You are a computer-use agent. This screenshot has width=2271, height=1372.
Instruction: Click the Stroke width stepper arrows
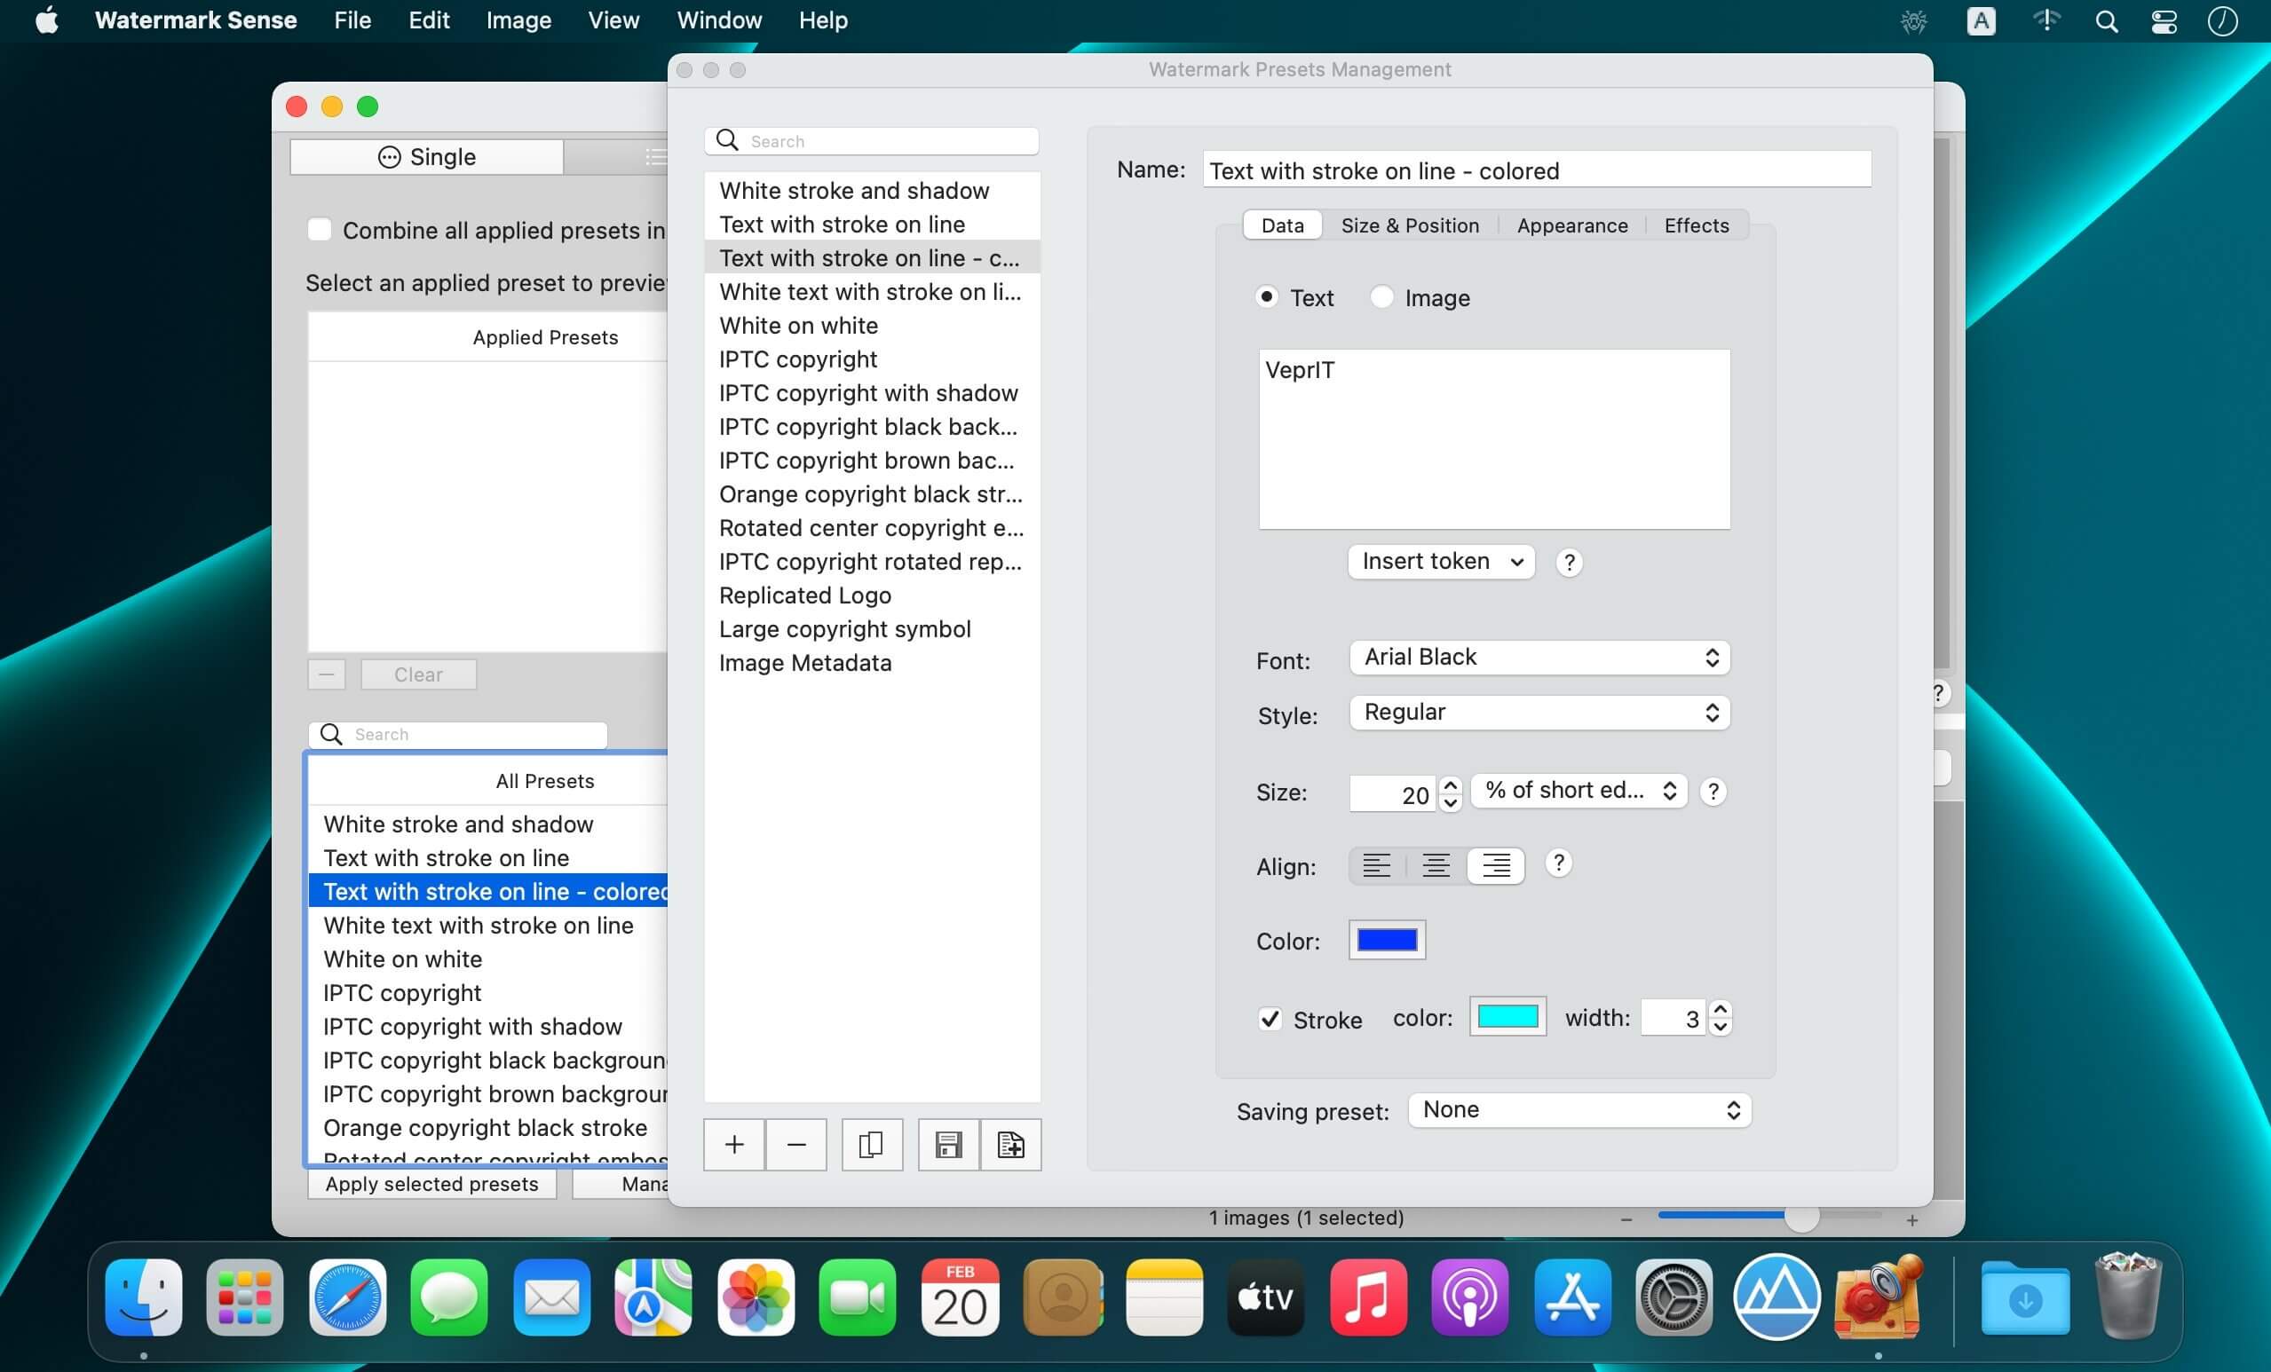pyautogui.click(x=1720, y=1018)
